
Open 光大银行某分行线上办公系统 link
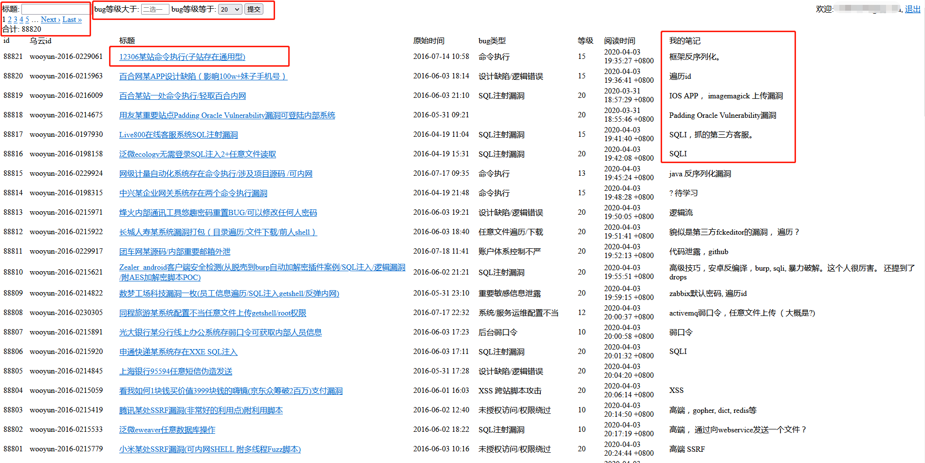[221, 333]
